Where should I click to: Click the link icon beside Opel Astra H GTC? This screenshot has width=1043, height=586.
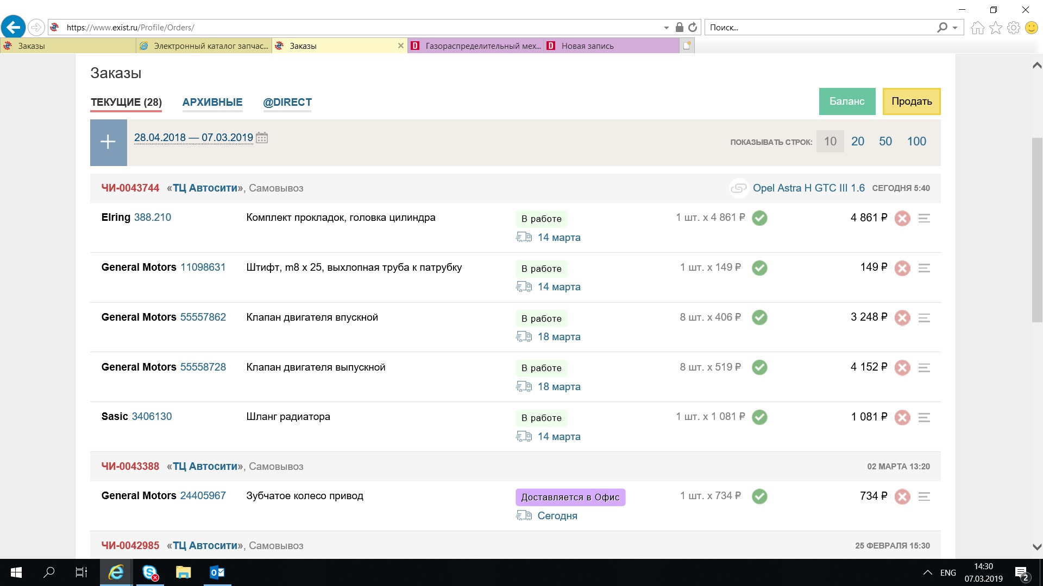coord(738,188)
